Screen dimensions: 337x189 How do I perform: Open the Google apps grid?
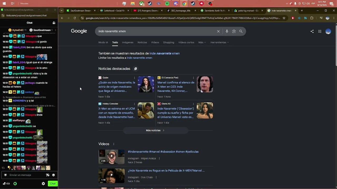(320, 31)
